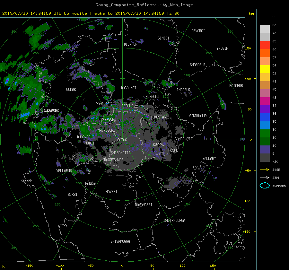
Task: Select the JEVARGI city label
Action: [x=198, y=31]
